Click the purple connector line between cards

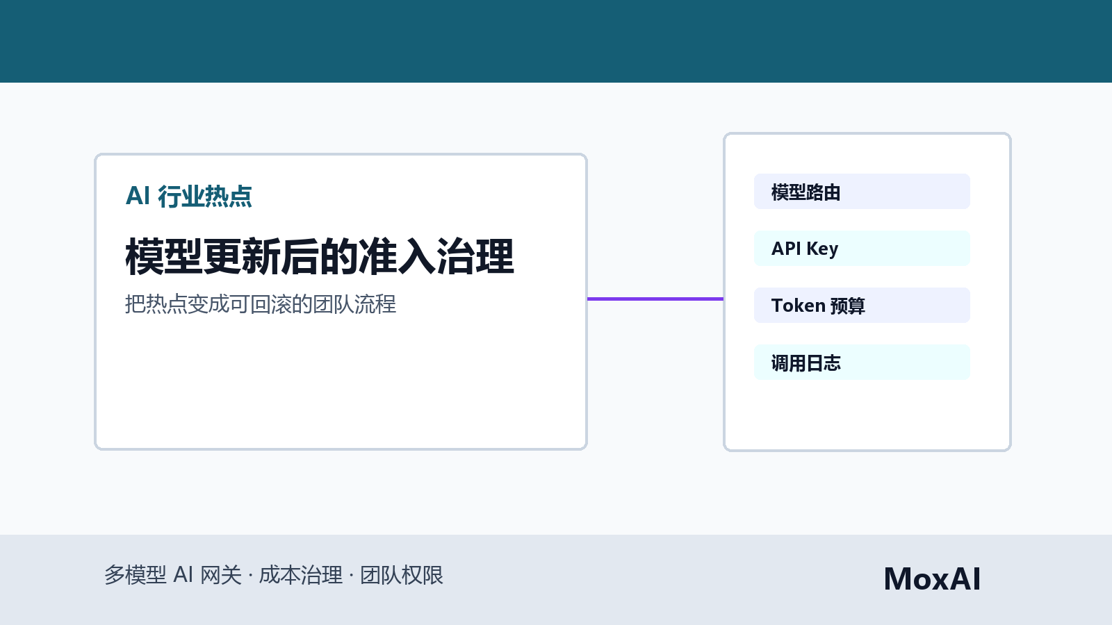click(655, 299)
